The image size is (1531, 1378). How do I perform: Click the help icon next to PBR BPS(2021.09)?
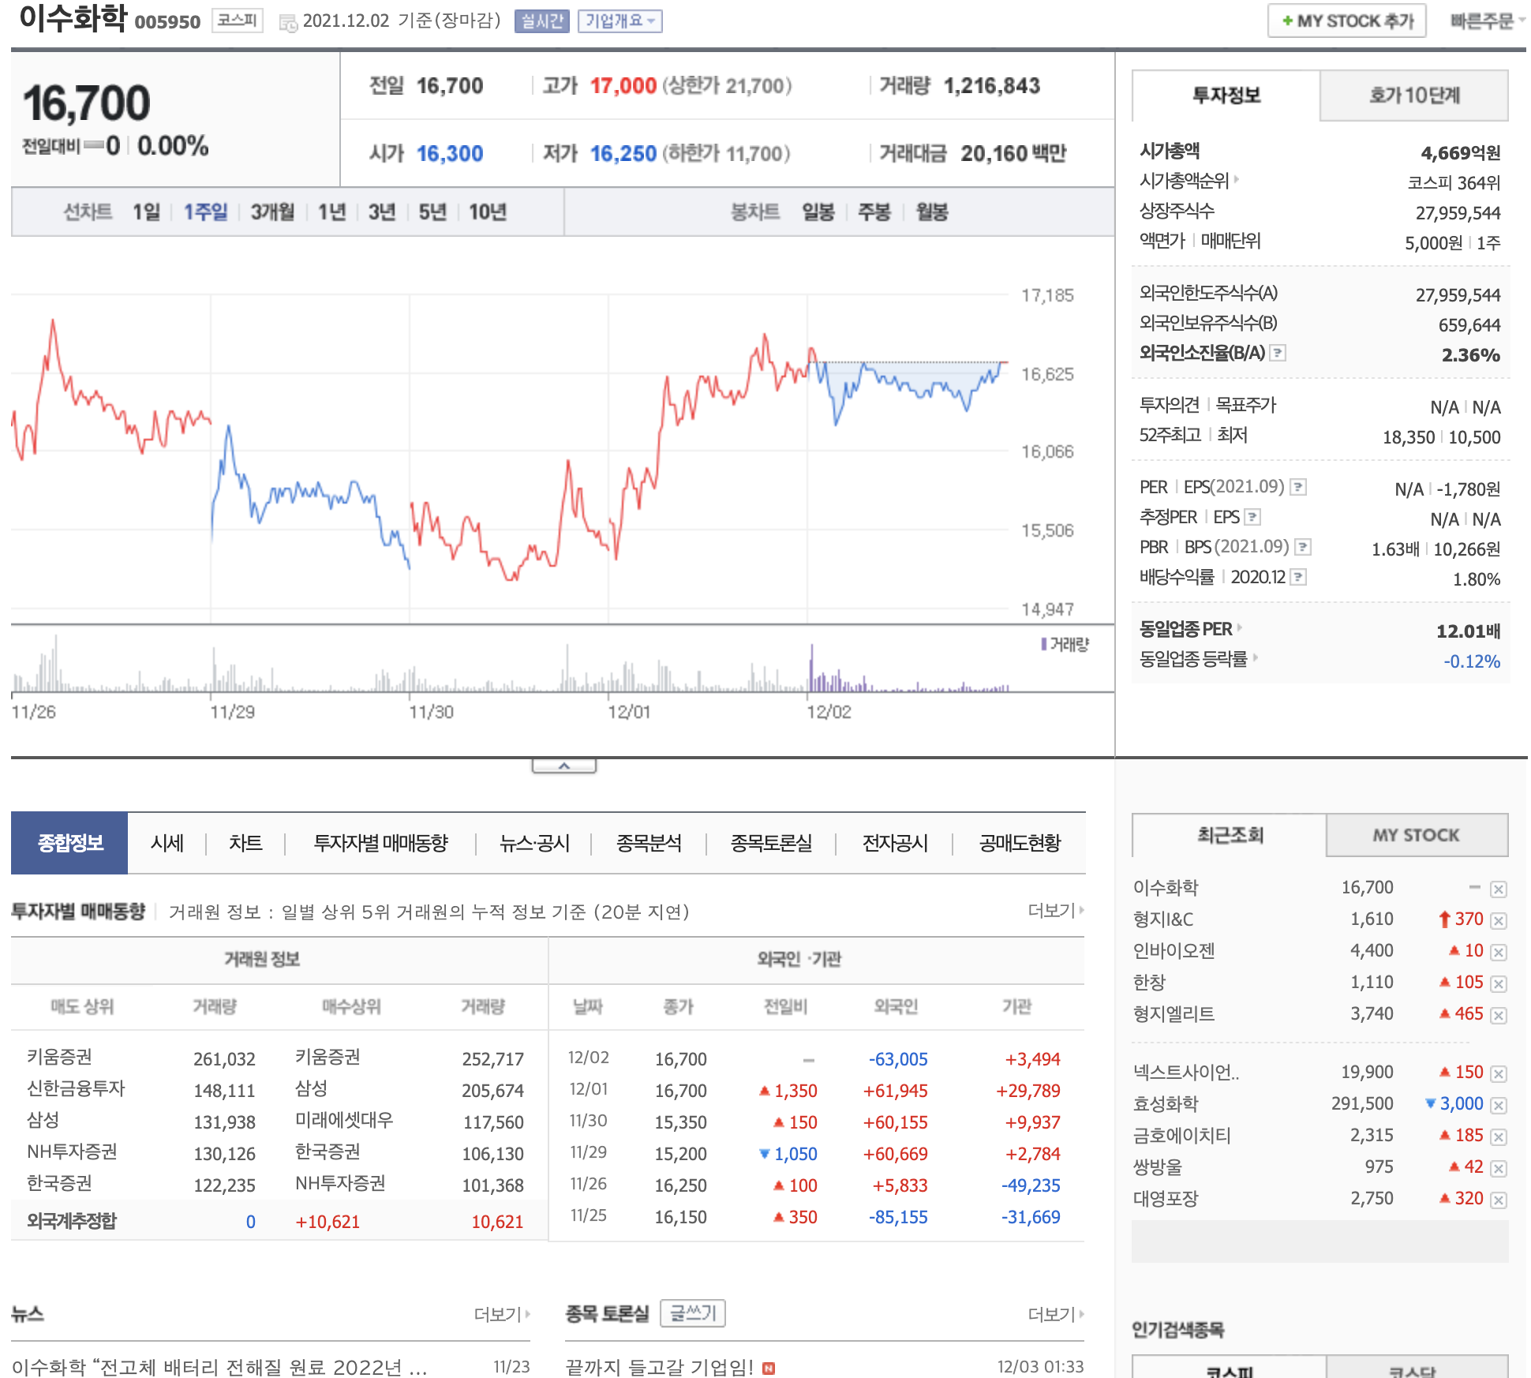(1303, 546)
